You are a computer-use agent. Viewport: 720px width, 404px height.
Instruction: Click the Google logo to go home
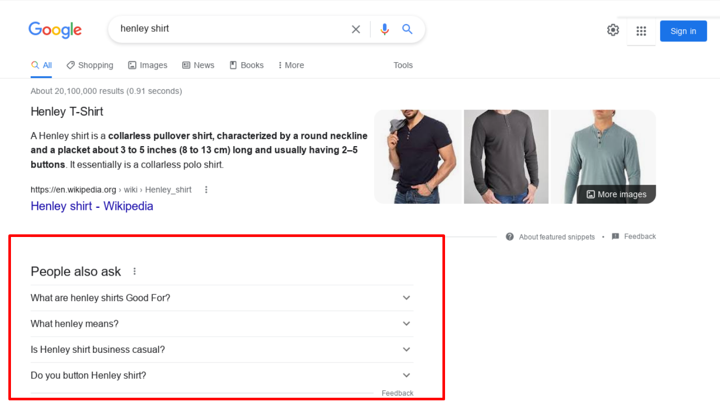pyautogui.click(x=55, y=30)
